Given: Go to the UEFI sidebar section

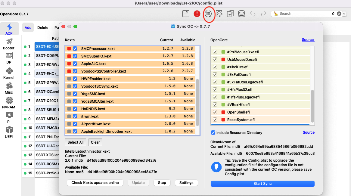Looking at the screenshot, I should pyautogui.click(x=9, y=132).
